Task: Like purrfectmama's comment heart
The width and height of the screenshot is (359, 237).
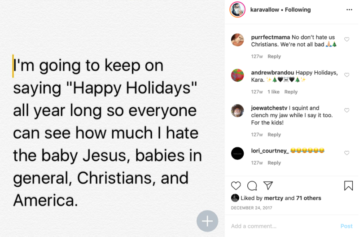Action: click(346, 39)
